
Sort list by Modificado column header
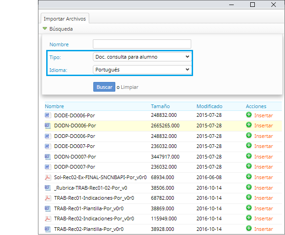coord(209,106)
